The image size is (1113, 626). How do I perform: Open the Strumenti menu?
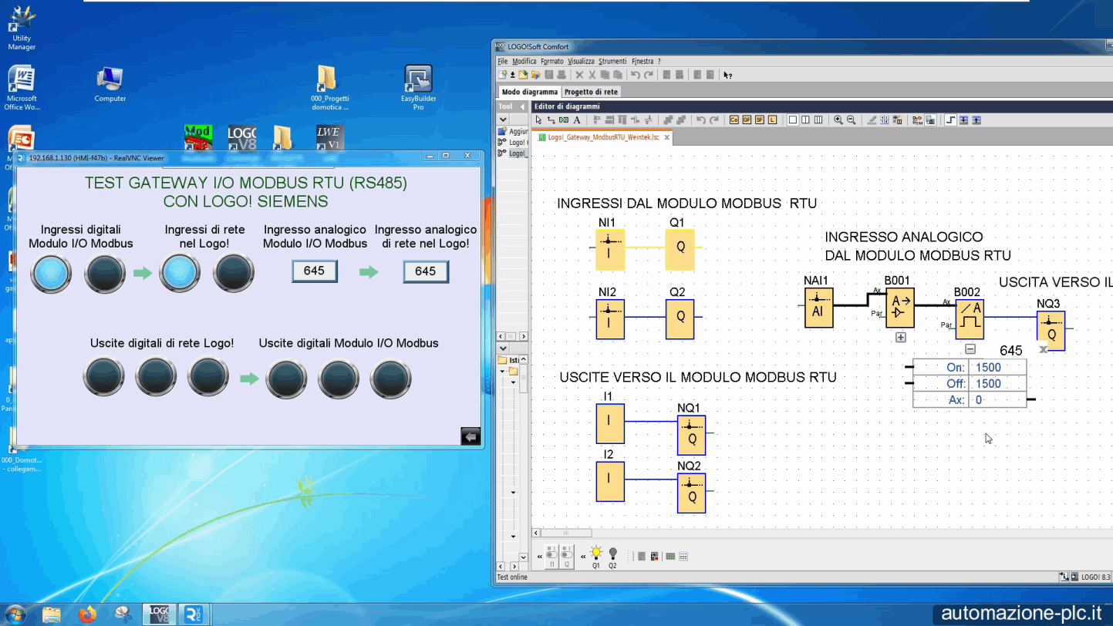(x=612, y=61)
